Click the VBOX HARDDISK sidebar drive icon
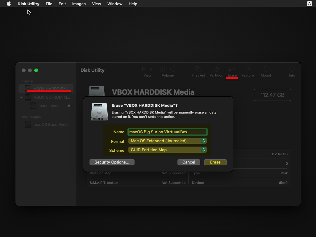The width and height of the screenshot is (316, 237). [x=28, y=88]
